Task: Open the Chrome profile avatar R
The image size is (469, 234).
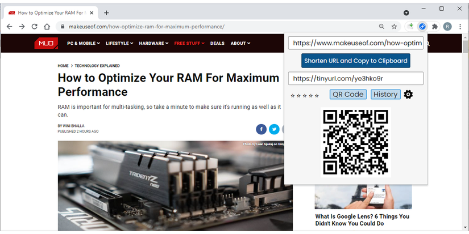Action: 447,27
